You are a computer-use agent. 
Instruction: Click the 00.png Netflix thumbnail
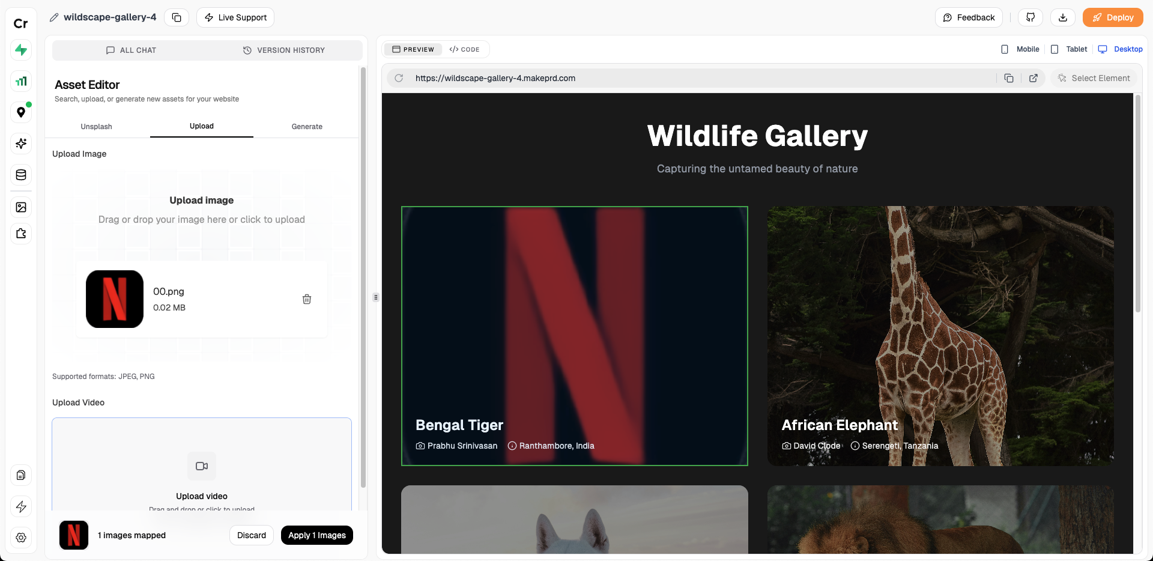tap(115, 299)
